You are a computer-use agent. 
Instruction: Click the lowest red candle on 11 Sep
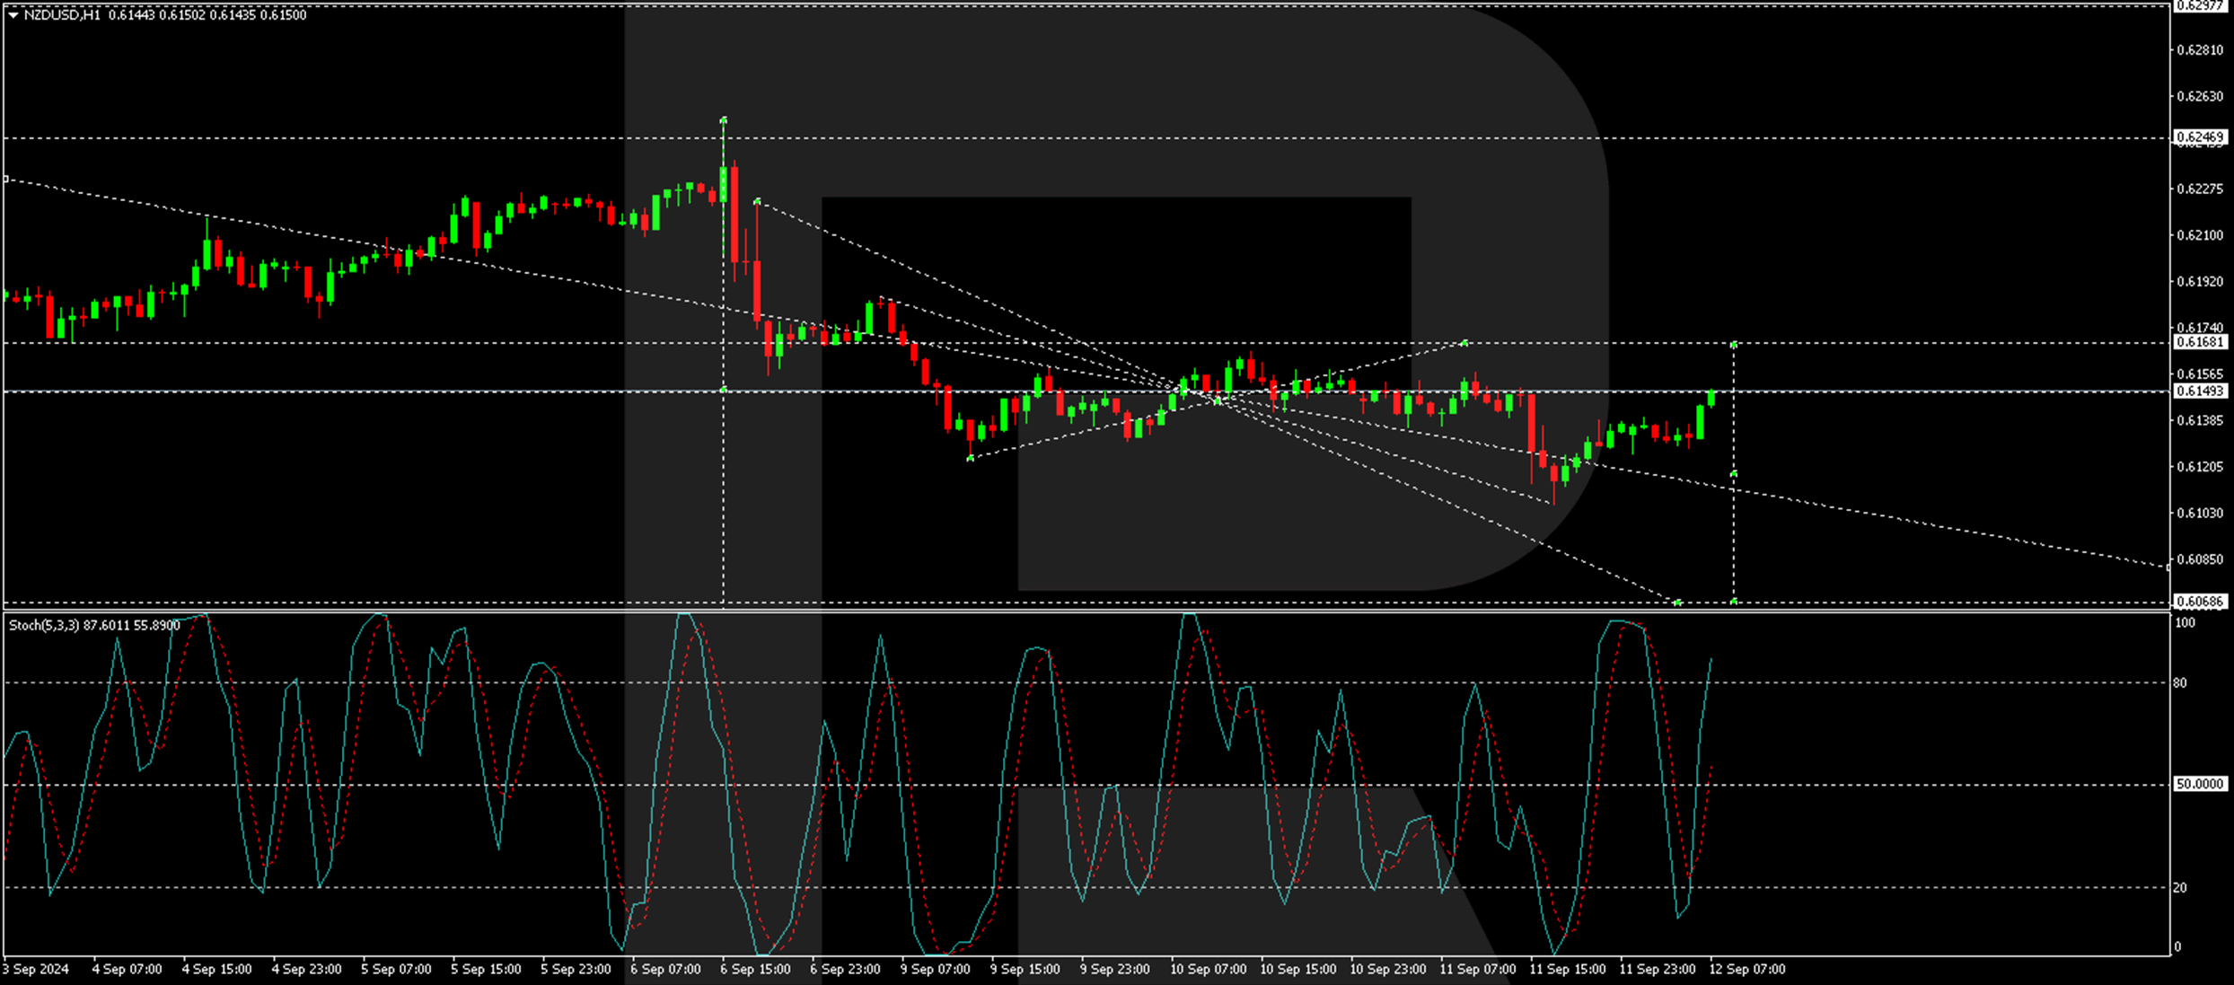(1554, 473)
